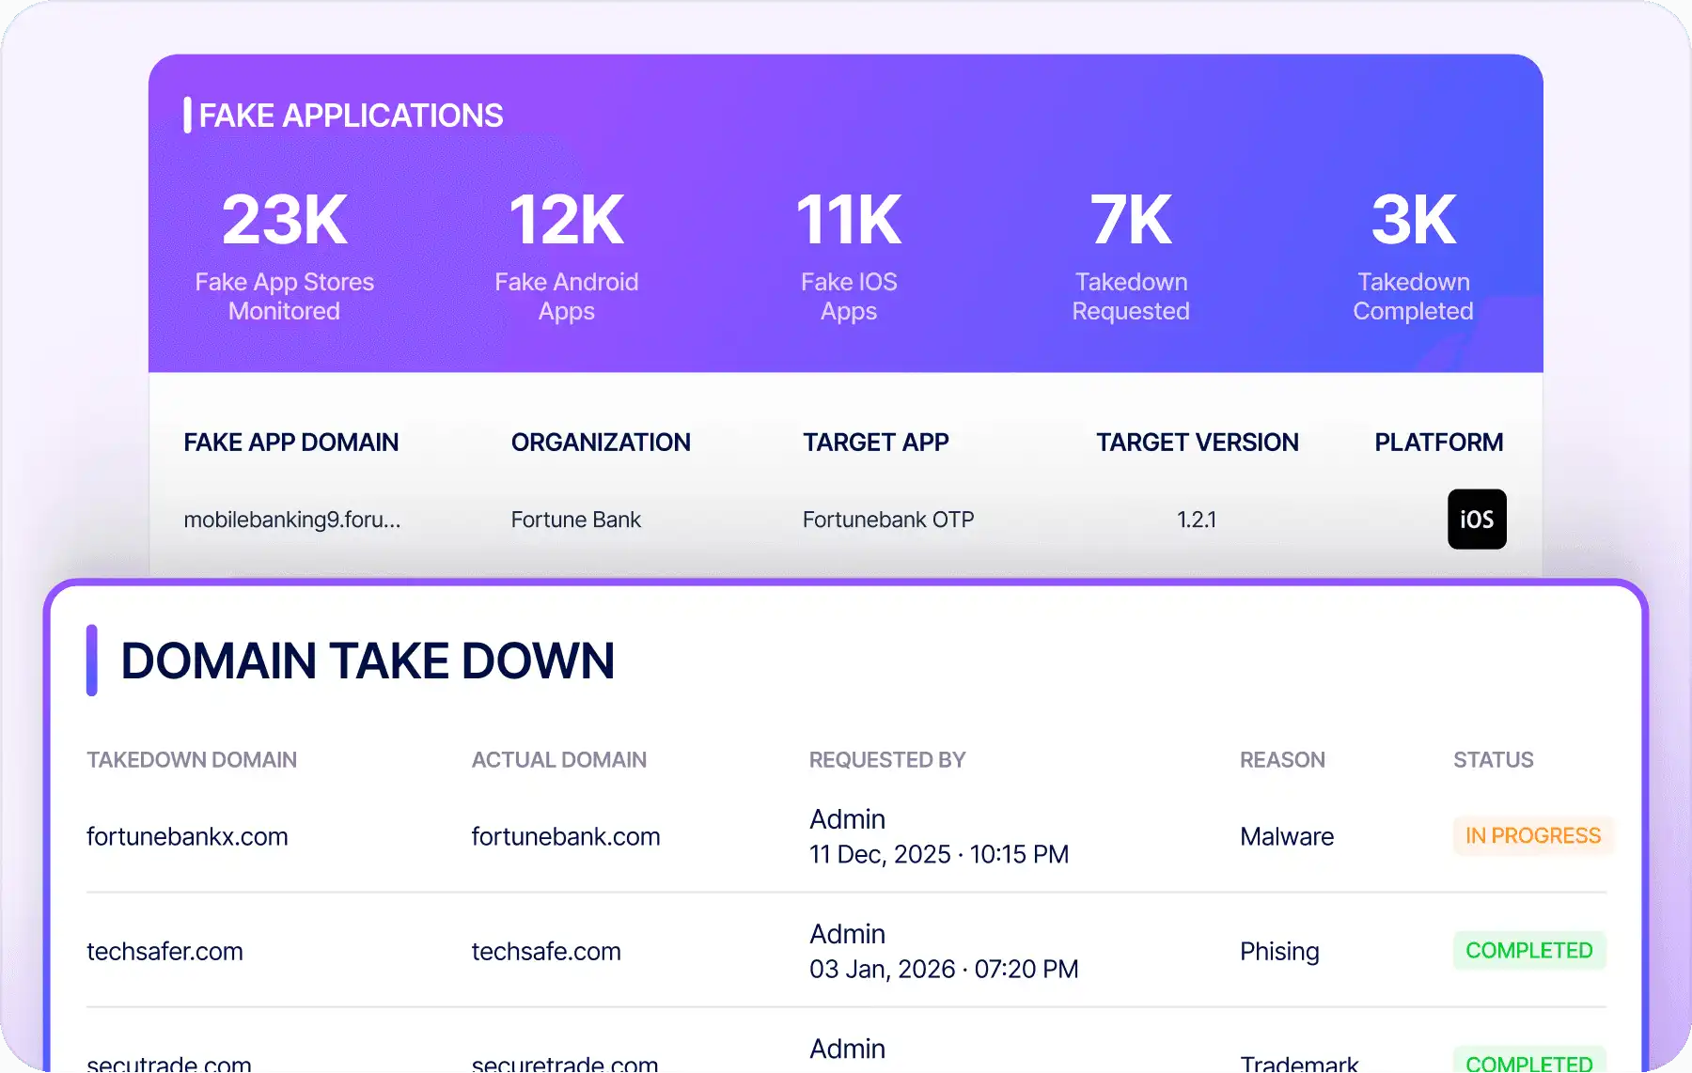Select the Fortune Bank organization entry
The image size is (1692, 1073).
pos(575,520)
